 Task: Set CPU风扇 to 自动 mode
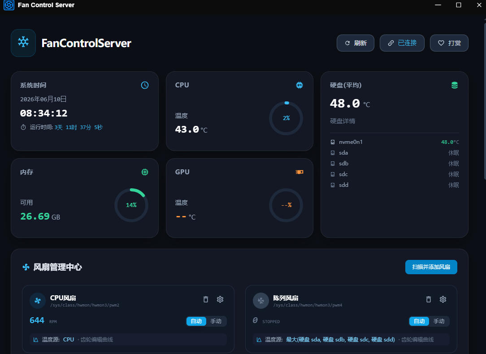(196, 321)
